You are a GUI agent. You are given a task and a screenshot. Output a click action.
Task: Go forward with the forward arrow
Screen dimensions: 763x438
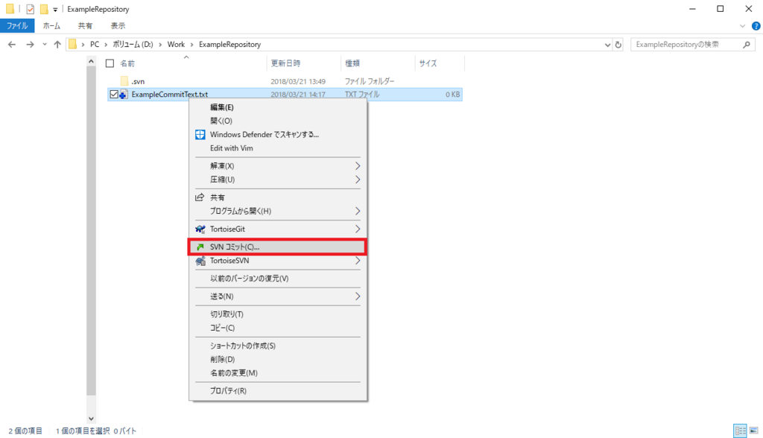(30, 44)
